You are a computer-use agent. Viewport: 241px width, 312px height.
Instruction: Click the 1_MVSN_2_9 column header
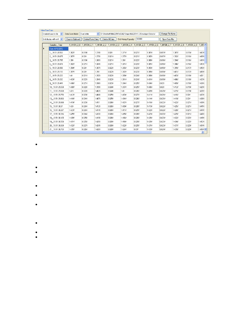click(x=191, y=45)
